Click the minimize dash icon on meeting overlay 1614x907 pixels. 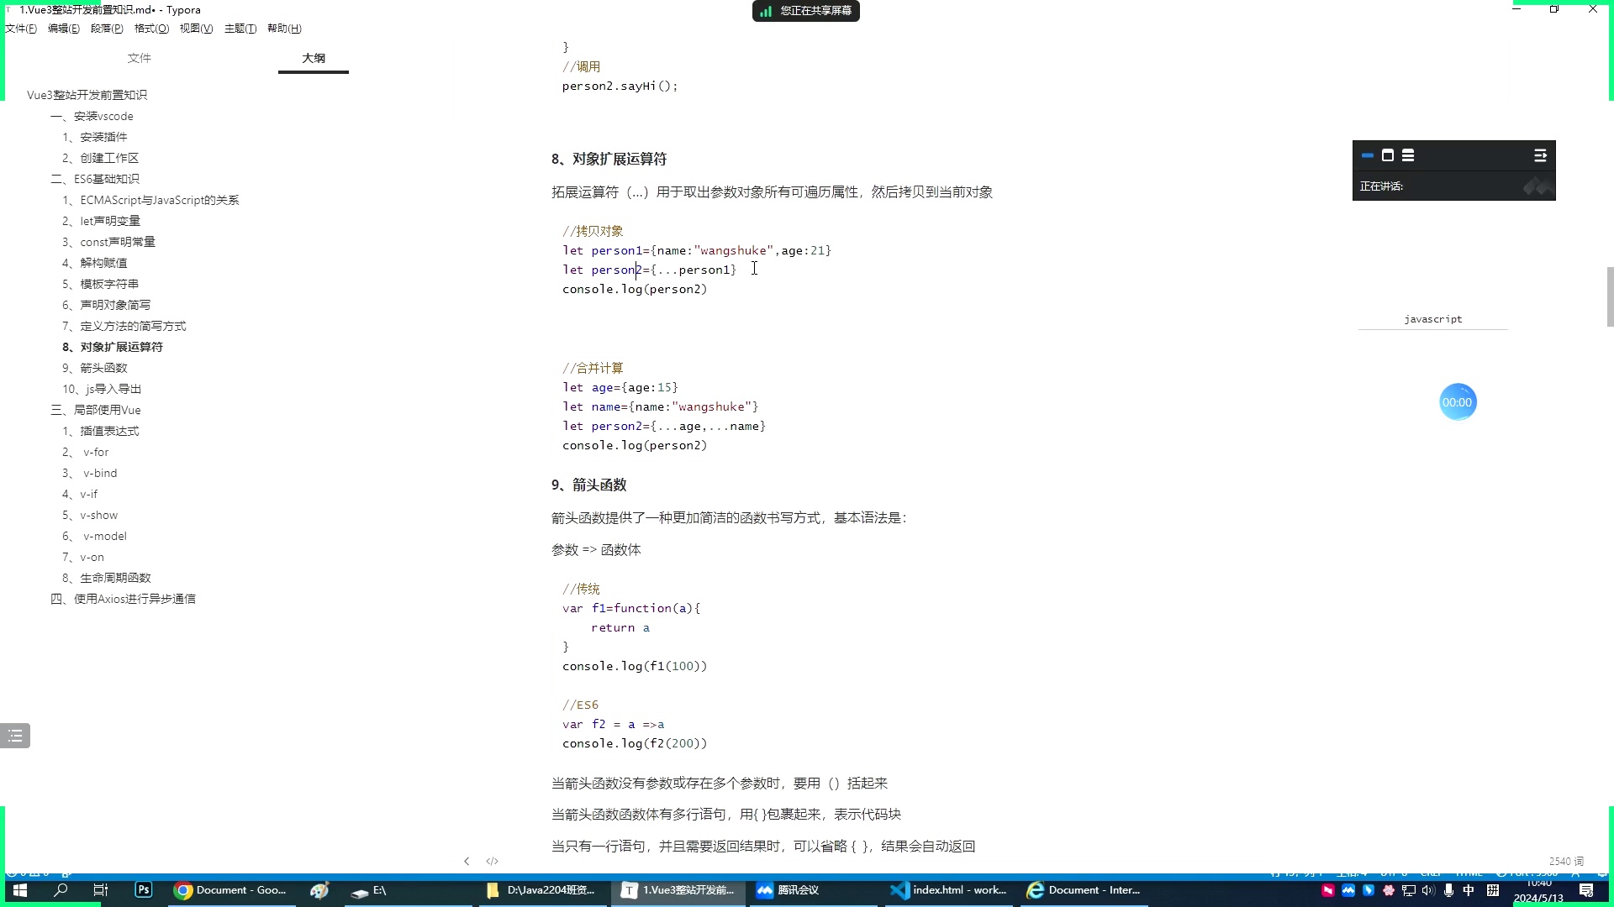coord(1366,155)
